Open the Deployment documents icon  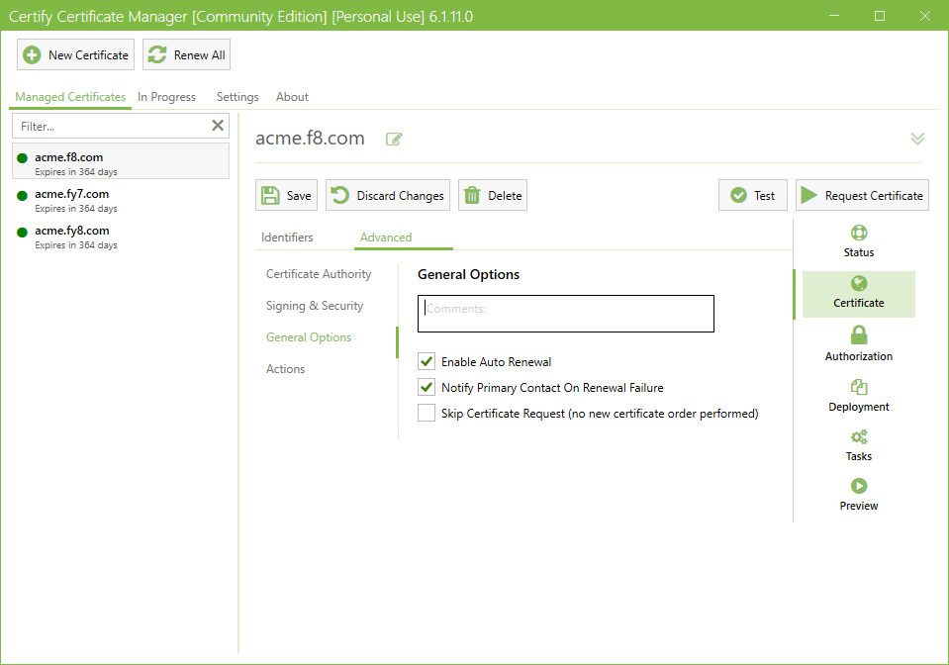coord(859,387)
